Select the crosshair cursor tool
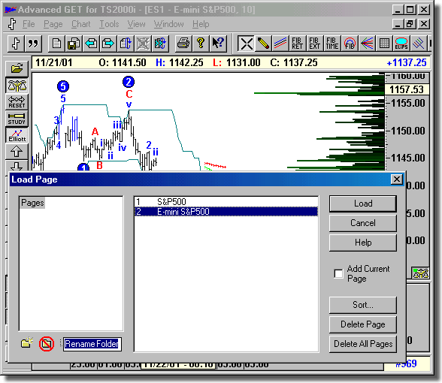442x383 pixels. pos(246,44)
